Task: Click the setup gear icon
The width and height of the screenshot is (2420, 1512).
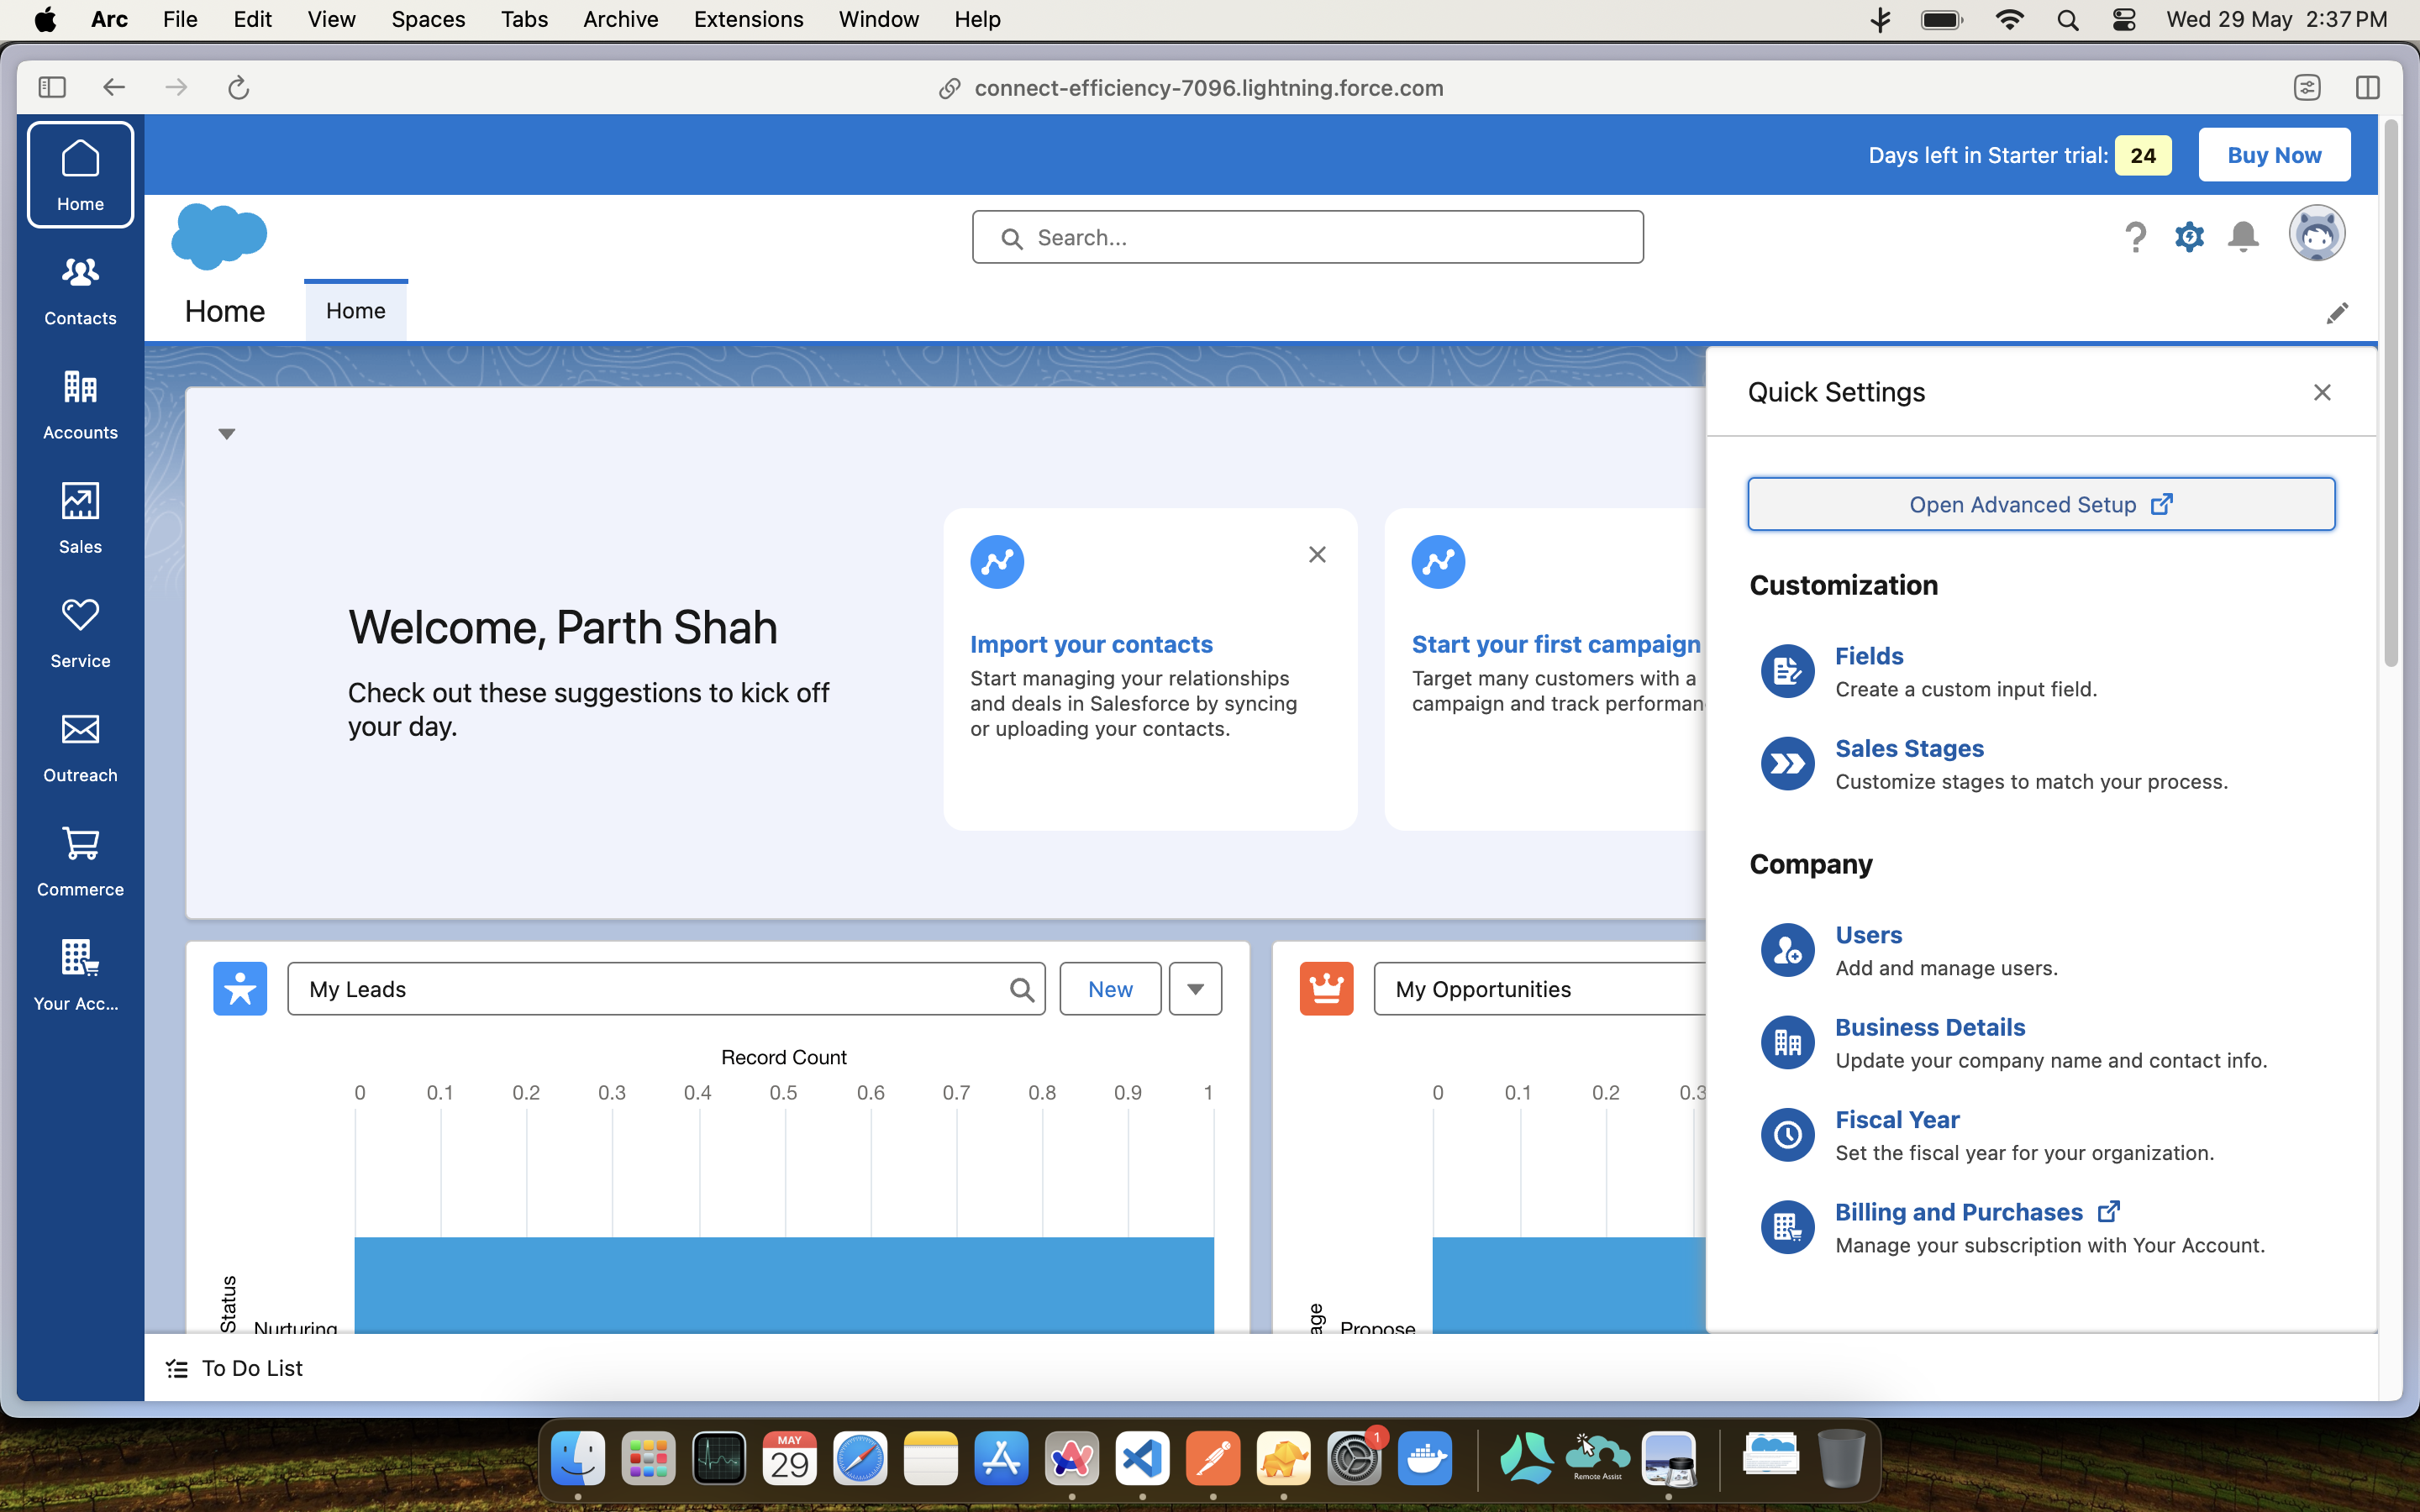Action: click(2189, 237)
